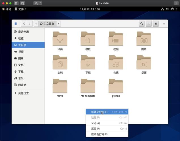Choose 属性(P) from context menu
This screenshot has width=180, height=141.
[x=107, y=129]
